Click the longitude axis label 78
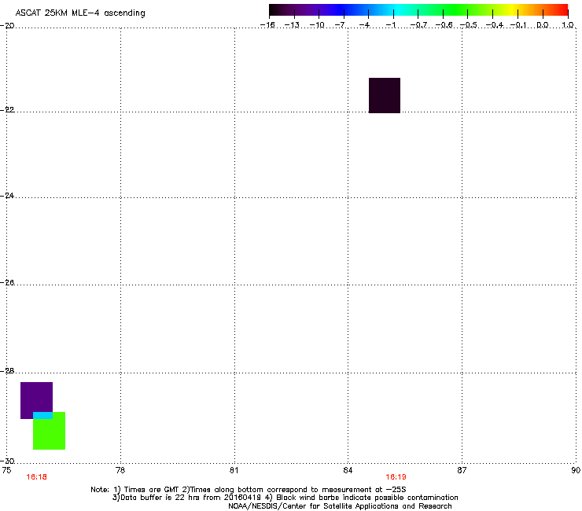 (120, 470)
